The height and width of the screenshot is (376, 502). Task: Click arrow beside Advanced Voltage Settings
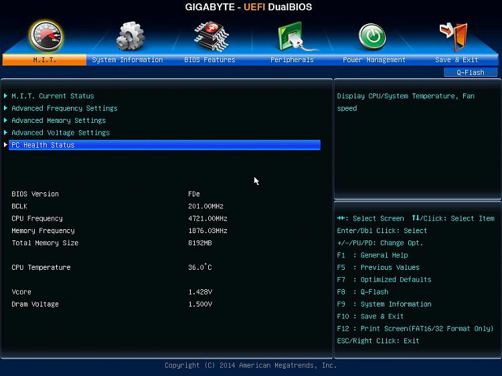[6, 132]
